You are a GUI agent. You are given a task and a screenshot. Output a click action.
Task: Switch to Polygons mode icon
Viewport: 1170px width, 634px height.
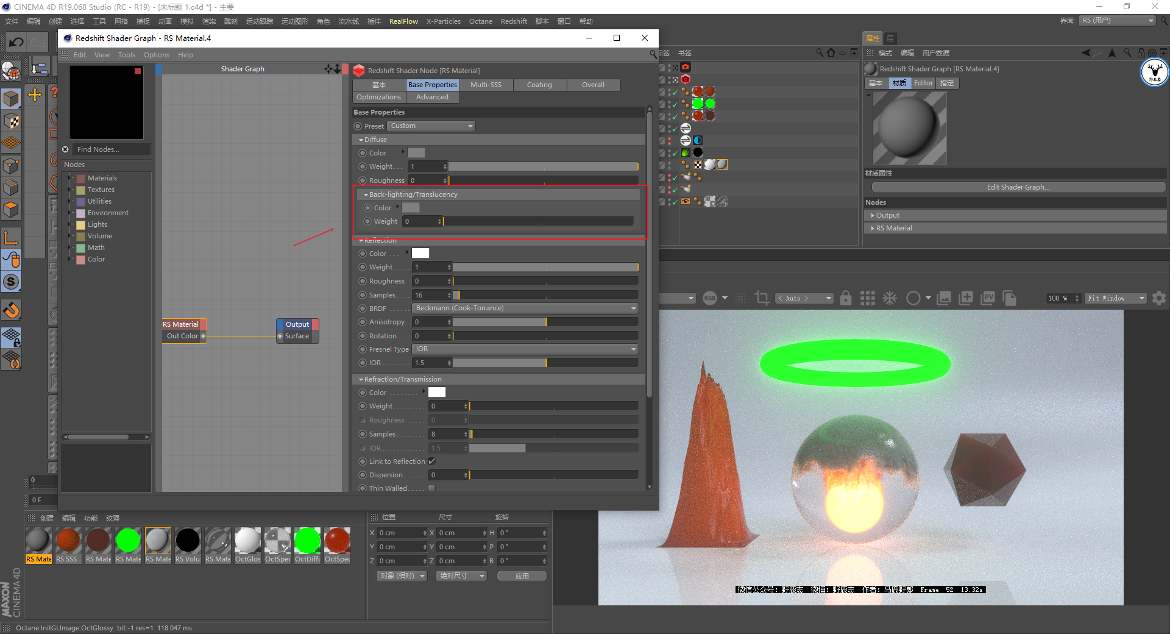[12, 210]
